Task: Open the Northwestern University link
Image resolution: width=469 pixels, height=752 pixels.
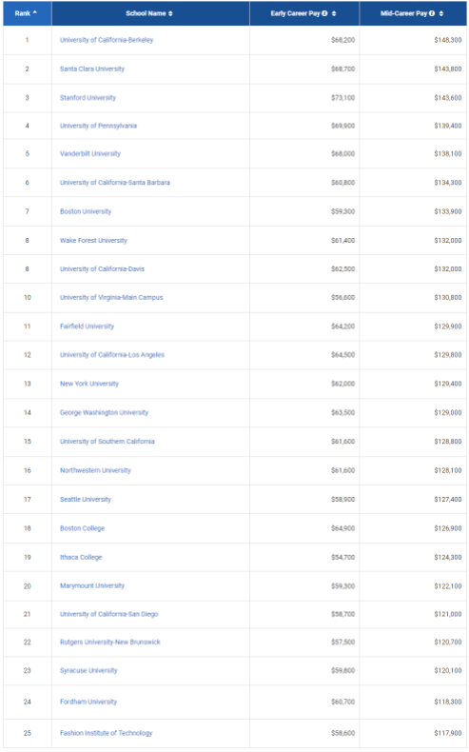Action: pyautogui.click(x=95, y=470)
